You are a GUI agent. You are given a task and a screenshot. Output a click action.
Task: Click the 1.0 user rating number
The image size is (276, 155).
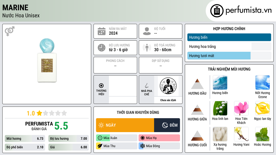coord(31,113)
